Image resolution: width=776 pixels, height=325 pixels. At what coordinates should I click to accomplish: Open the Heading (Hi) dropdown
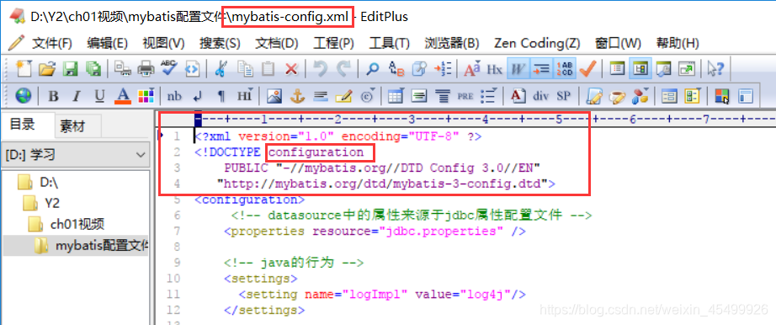[x=244, y=96]
